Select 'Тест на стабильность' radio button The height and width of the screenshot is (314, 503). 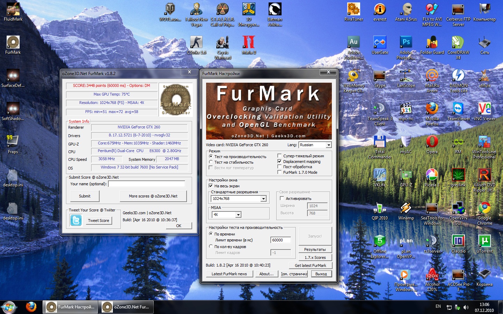coord(211,162)
